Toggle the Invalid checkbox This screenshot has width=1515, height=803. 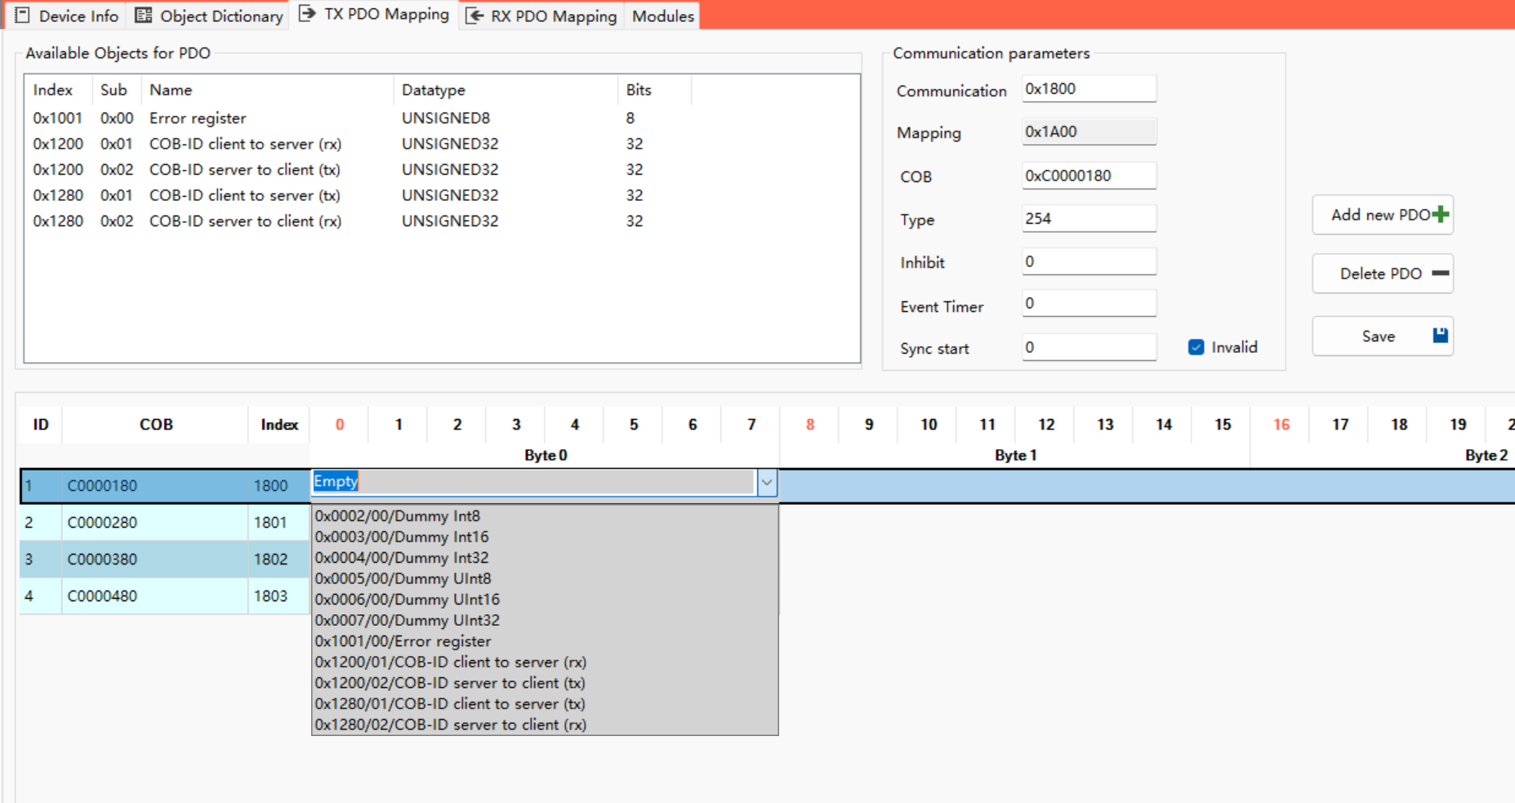[x=1196, y=347]
